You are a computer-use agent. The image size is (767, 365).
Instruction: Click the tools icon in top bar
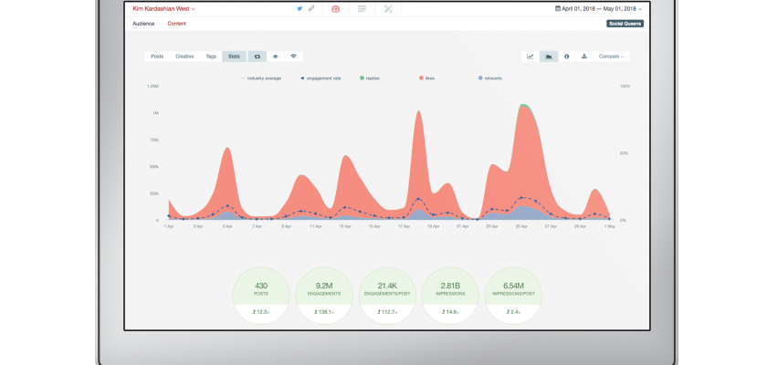388,8
